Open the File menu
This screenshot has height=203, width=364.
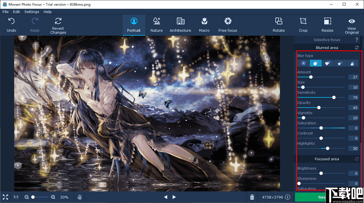coord(5,12)
